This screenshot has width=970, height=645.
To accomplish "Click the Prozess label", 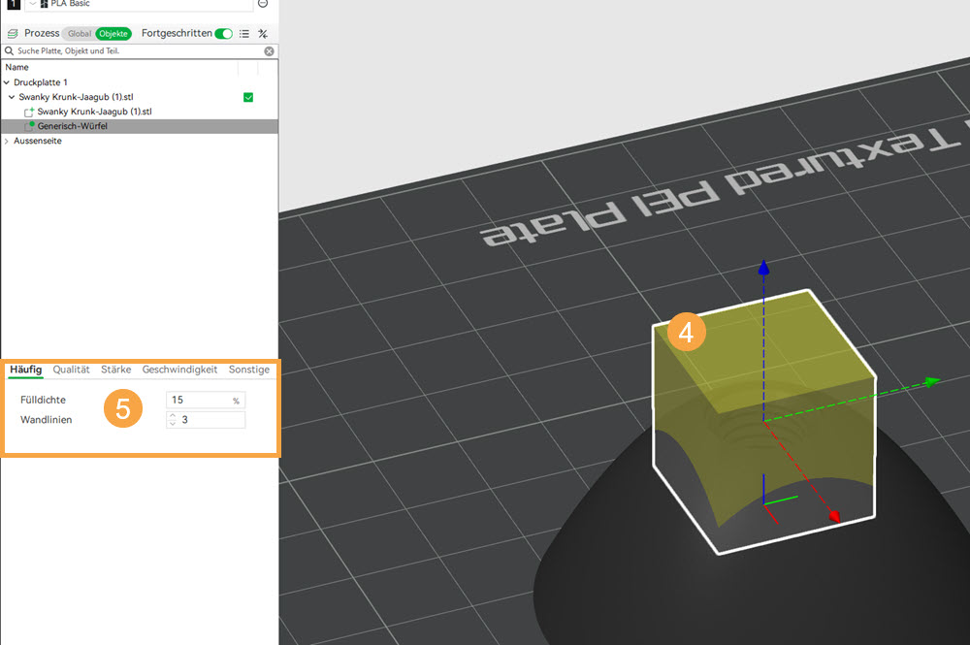I will point(42,33).
